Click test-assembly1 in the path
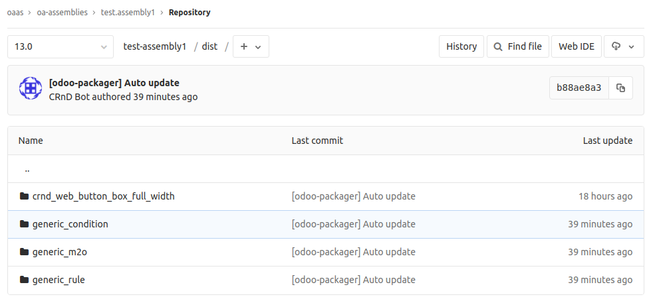This screenshot has height=301, width=649. pos(155,46)
